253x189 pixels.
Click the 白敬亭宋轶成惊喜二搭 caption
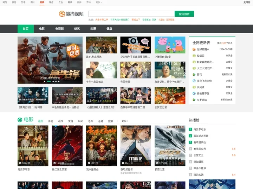click(x=132, y=107)
